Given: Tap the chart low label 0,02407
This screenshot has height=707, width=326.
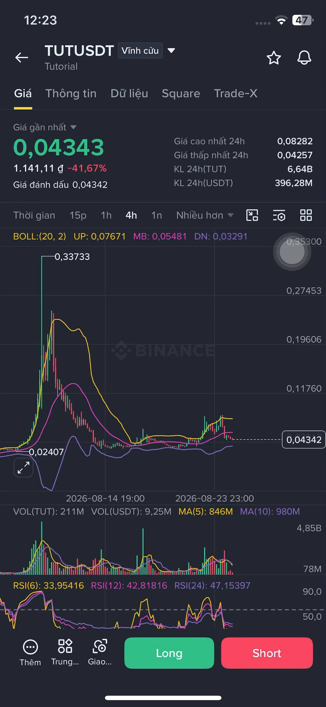Looking at the screenshot, I should pyautogui.click(x=46, y=452).
